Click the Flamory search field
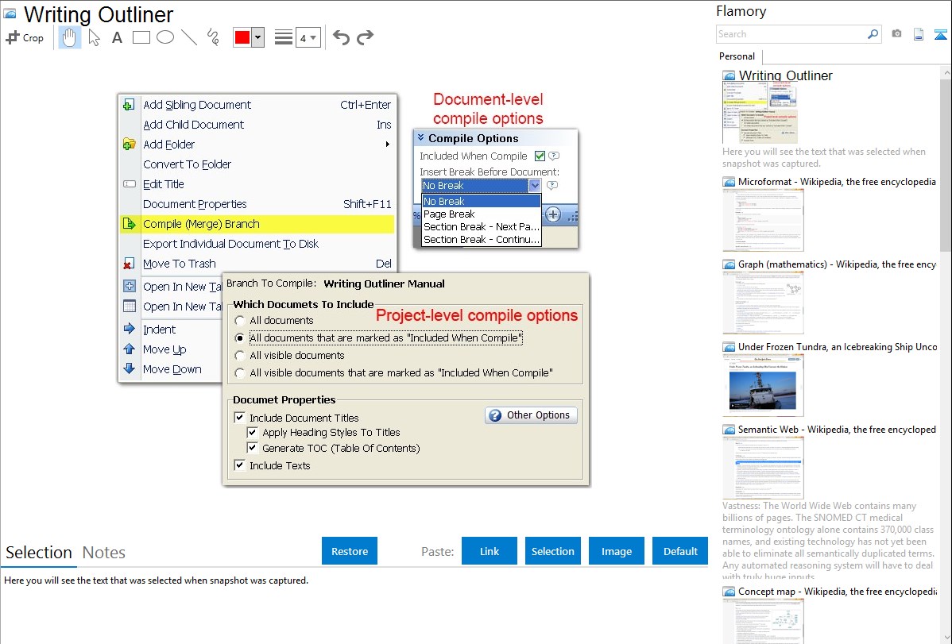Screen dimensions: 952x644 pyautogui.click(x=791, y=34)
